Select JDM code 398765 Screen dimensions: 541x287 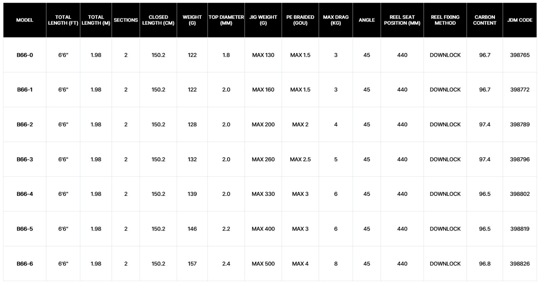pyautogui.click(x=520, y=55)
